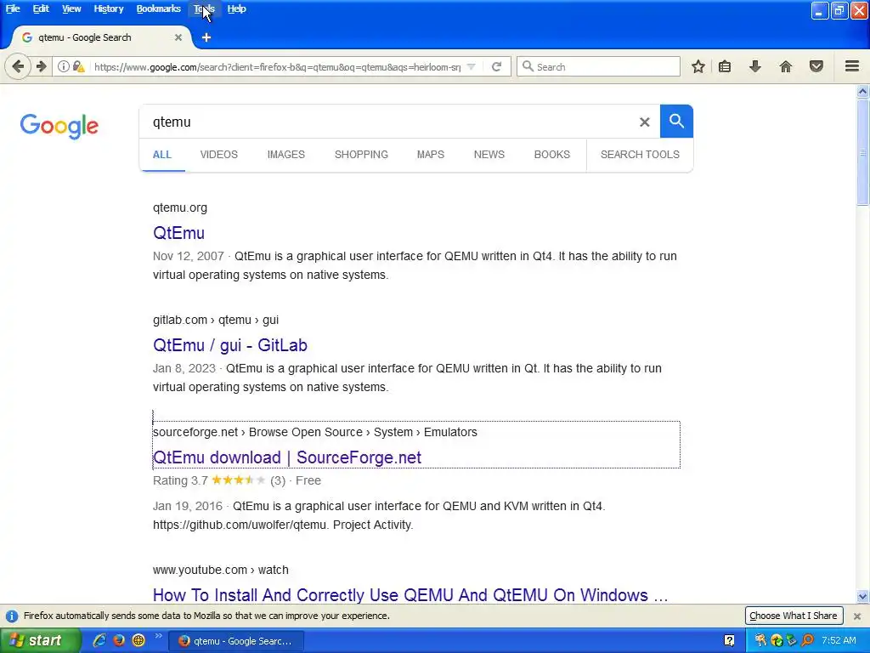
Task: Open a new tab with plus button
Action: (x=206, y=37)
